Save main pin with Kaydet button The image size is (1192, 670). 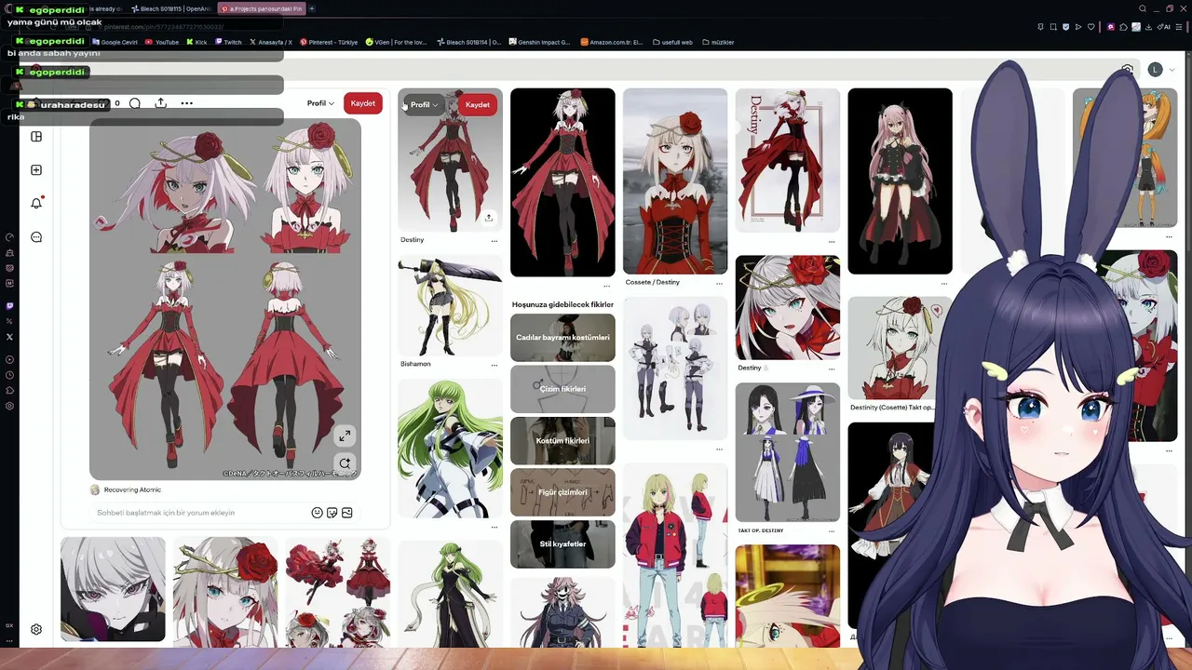363,103
